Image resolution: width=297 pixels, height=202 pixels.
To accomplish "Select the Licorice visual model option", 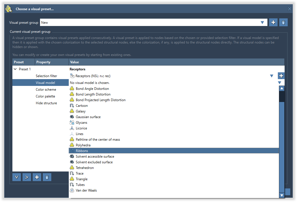I will click(81, 128).
